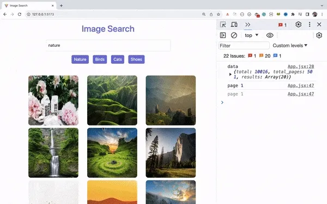Open the browser side panel icon

(x=307, y=14)
